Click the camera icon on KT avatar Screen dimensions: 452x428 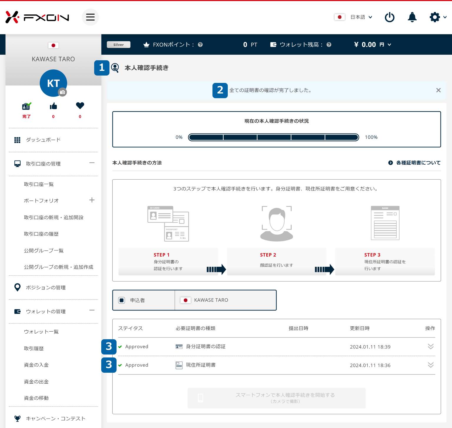point(62,92)
